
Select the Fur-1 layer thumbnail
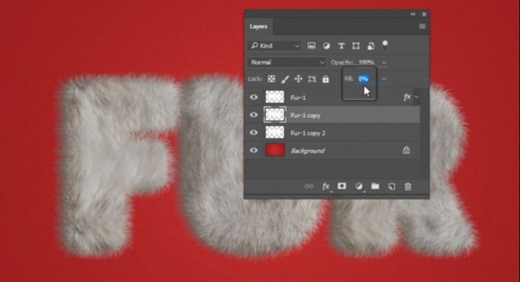(275, 97)
